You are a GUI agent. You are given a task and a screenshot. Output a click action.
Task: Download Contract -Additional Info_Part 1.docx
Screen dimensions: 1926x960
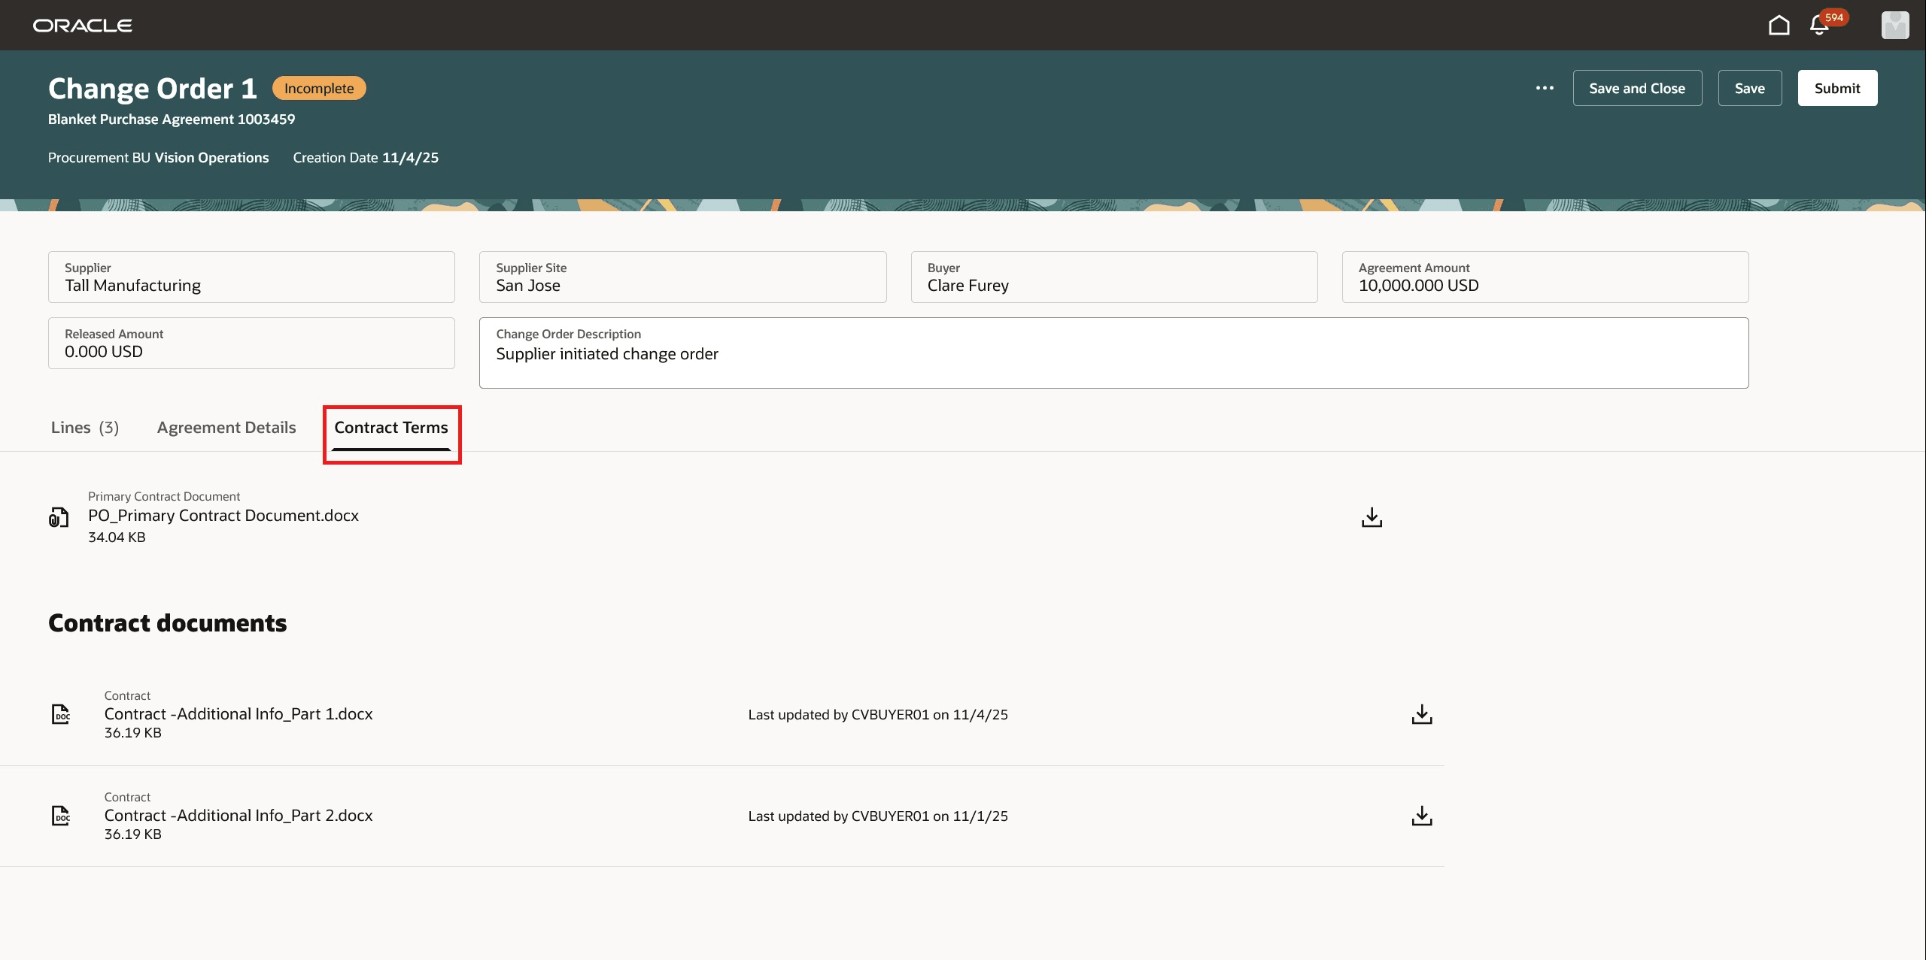click(1421, 714)
